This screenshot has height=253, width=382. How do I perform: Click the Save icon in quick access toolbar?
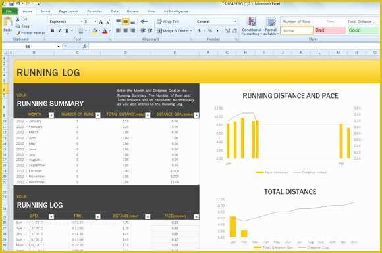(11, 4)
